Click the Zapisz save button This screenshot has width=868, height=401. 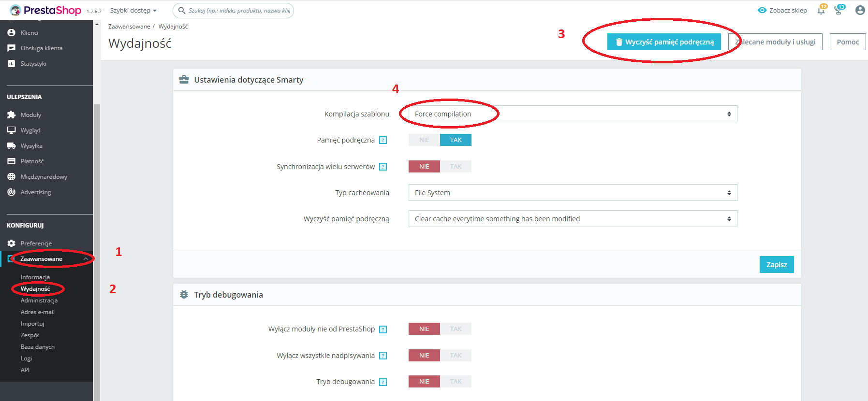click(x=776, y=265)
